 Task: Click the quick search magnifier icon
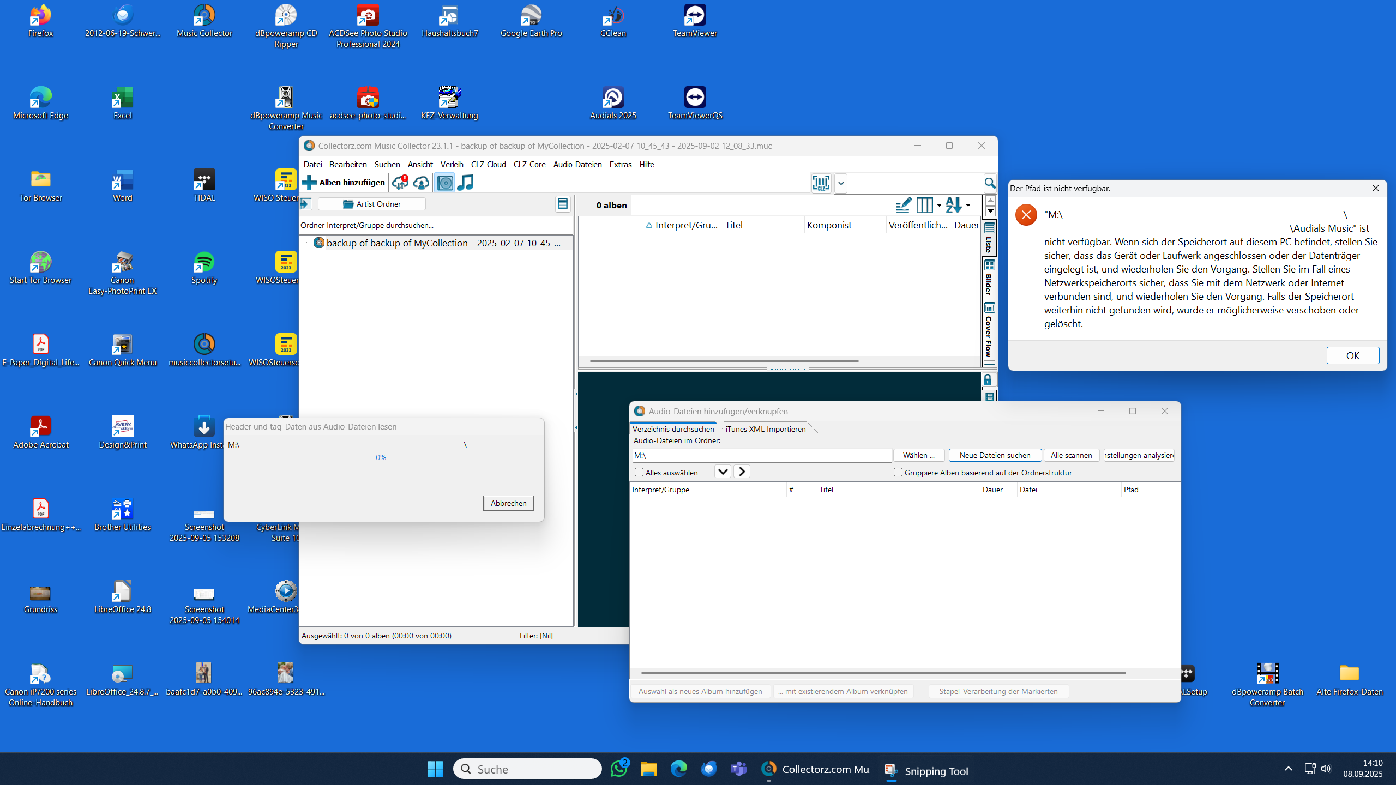pos(989,183)
